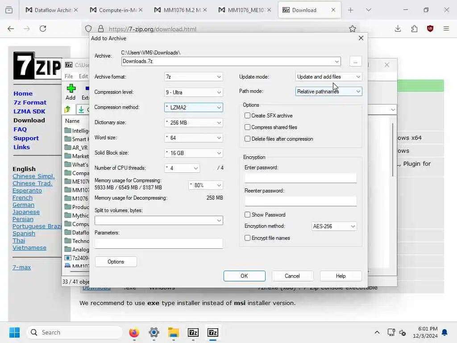The image size is (457, 343).
Task: Open the LZMA SDK link
Action: [x=29, y=111]
